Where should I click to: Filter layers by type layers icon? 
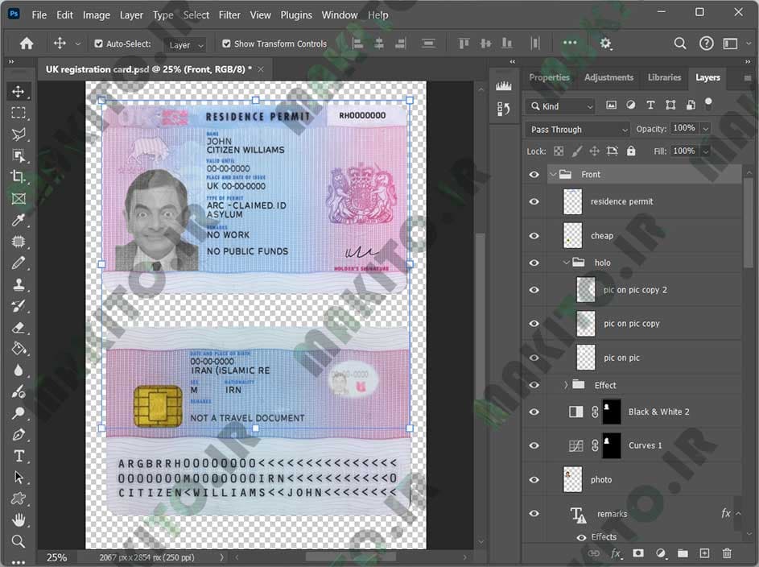click(650, 105)
